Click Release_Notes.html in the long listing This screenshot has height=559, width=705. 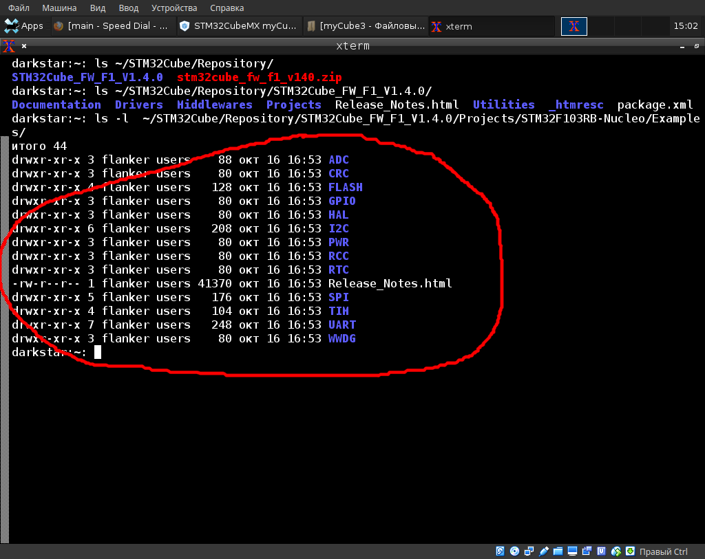[x=390, y=283]
